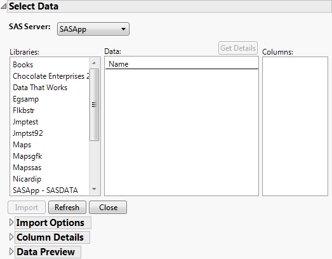Select the Mapsgfk library
The width and height of the screenshot is (332, 259).
coord(27,156)
